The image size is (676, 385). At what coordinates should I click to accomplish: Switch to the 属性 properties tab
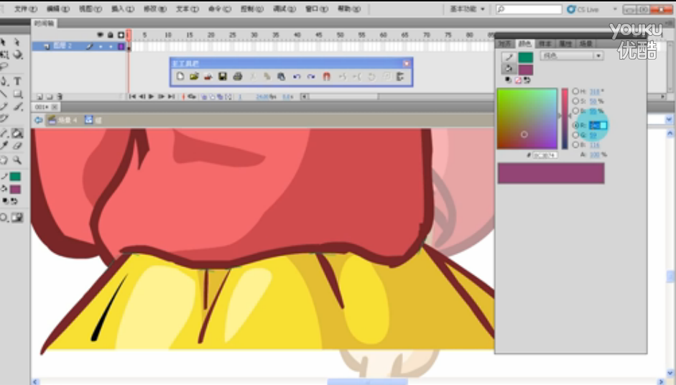click(x=565, y=44)
